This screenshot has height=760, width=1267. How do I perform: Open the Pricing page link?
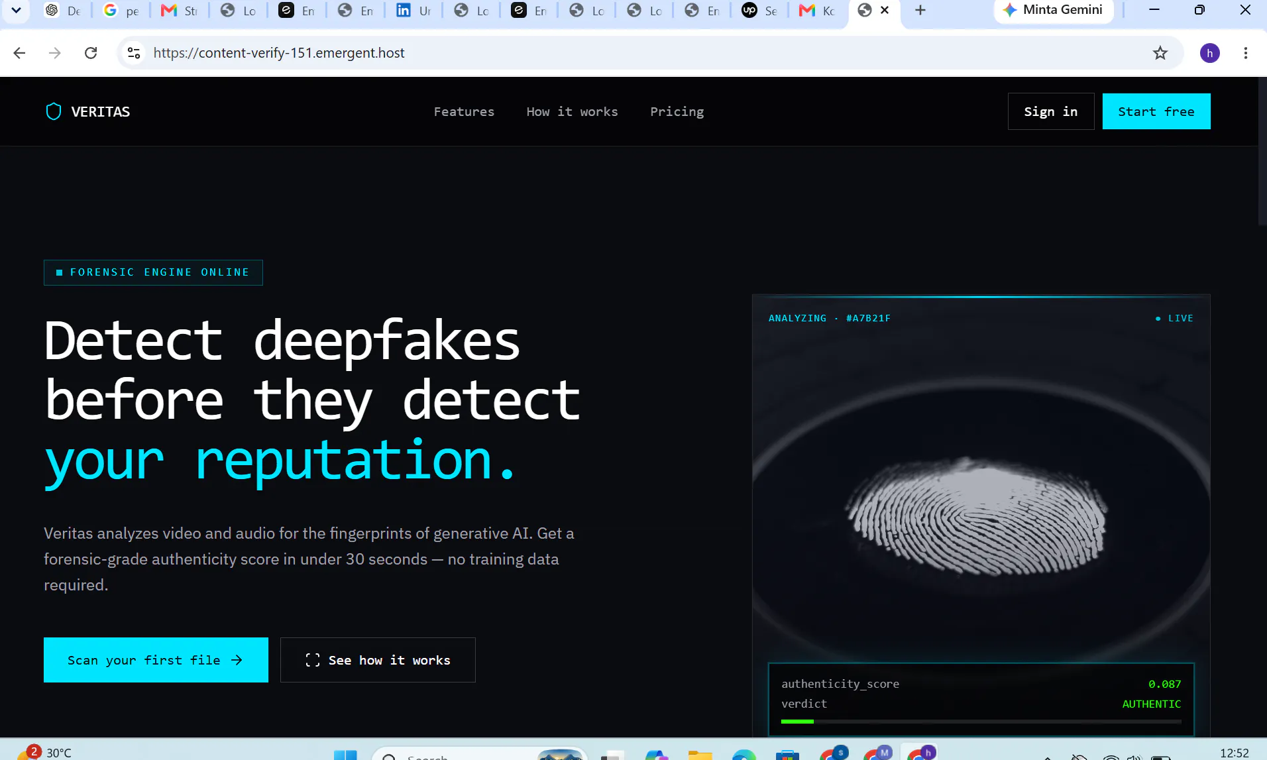tap(677, 112)
